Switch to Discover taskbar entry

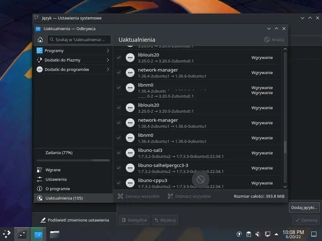[38, 234]
